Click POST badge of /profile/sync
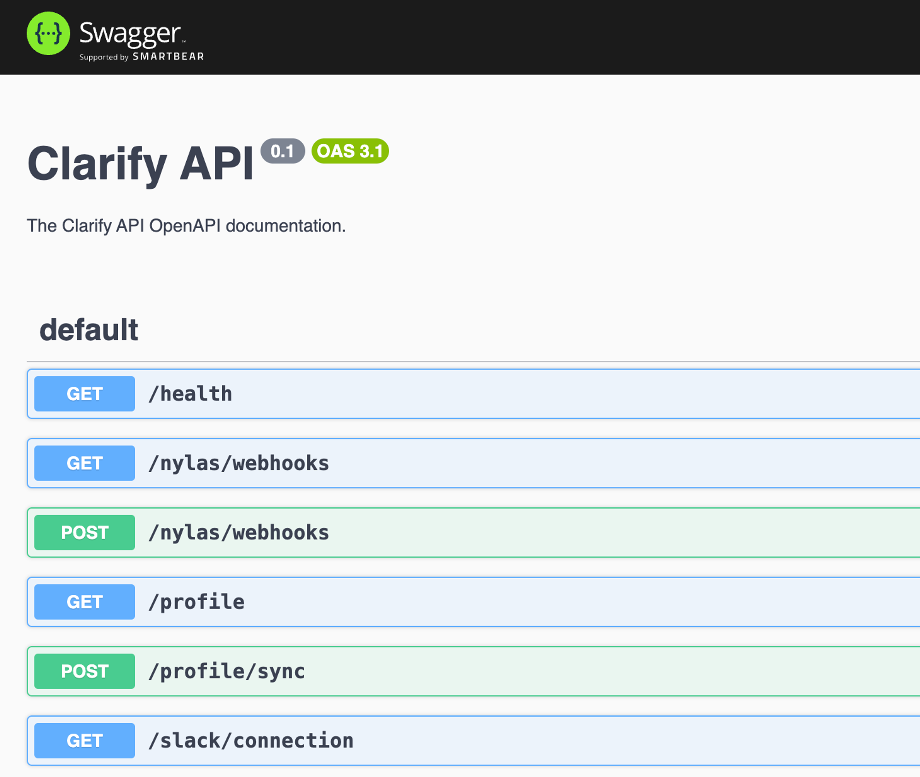920x777 pixels. 85,672
